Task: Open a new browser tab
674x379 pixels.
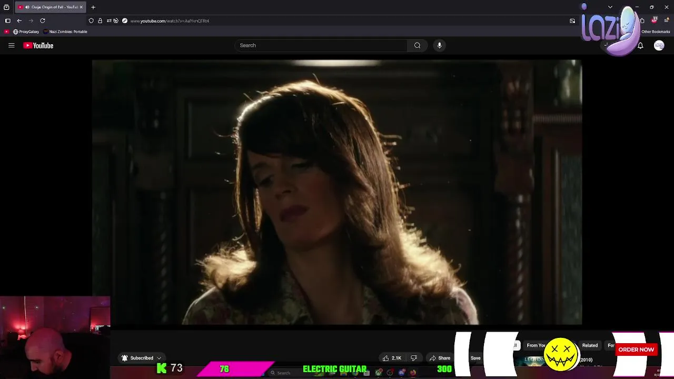Action: coord(93,7)
